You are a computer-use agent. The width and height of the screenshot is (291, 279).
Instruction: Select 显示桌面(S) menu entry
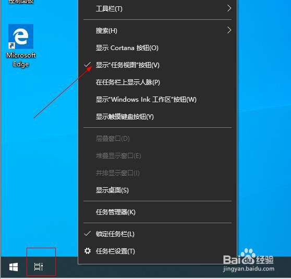[157, 190]
